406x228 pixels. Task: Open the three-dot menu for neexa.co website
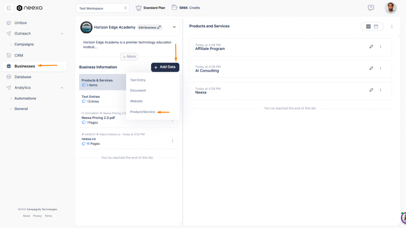[172, 141]
